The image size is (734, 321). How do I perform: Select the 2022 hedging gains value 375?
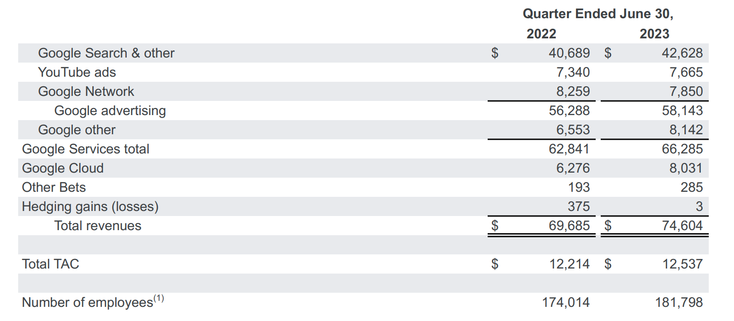click(x=579, y=206)
